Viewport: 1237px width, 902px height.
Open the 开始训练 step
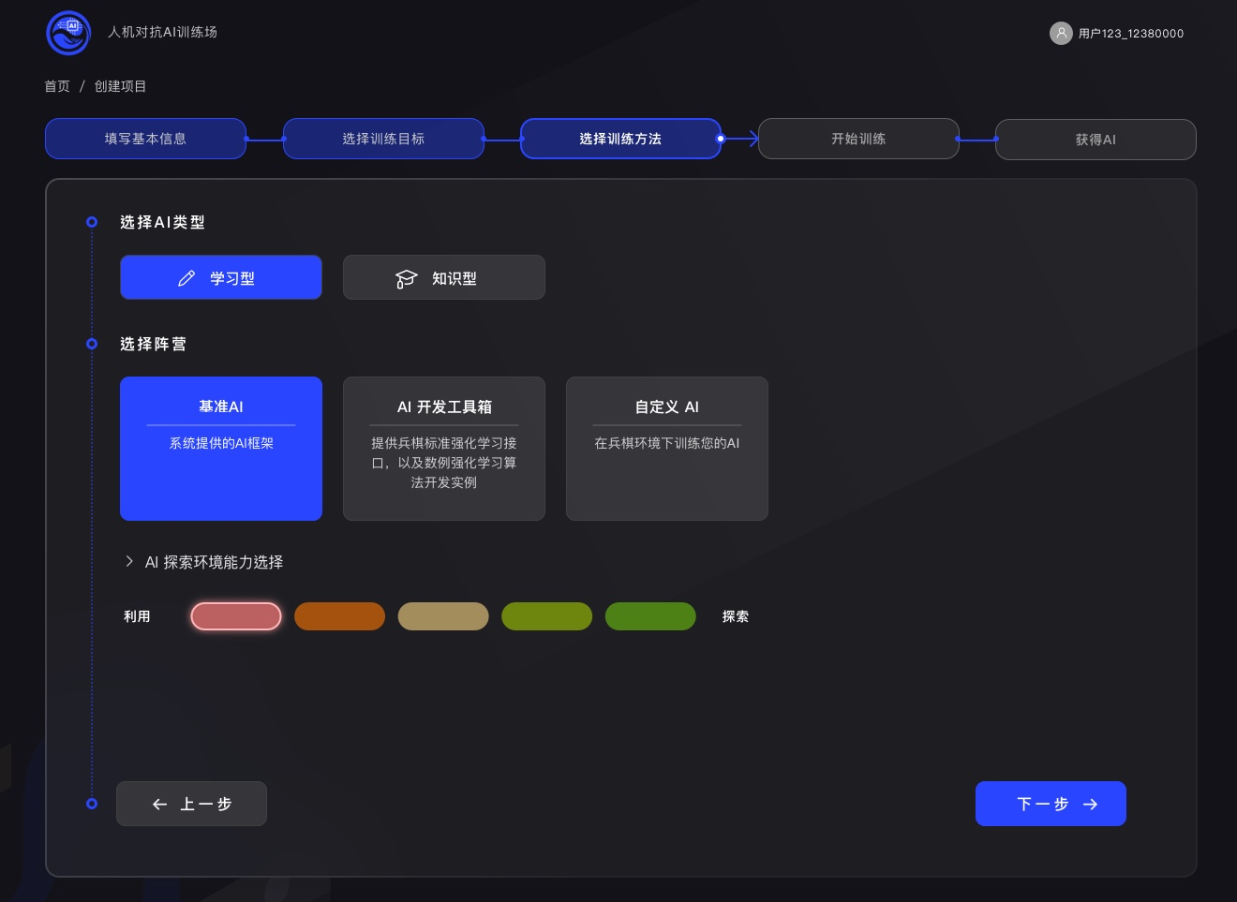coord(857,138)
